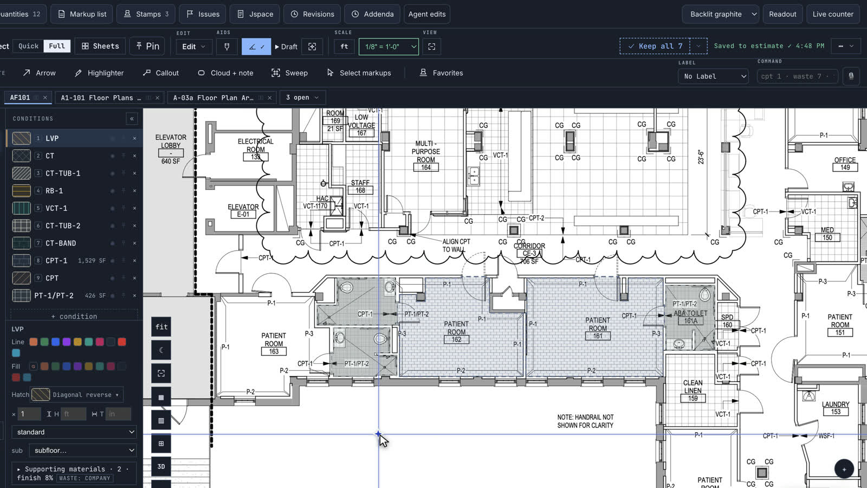Open the Readout button

(782, 14)
